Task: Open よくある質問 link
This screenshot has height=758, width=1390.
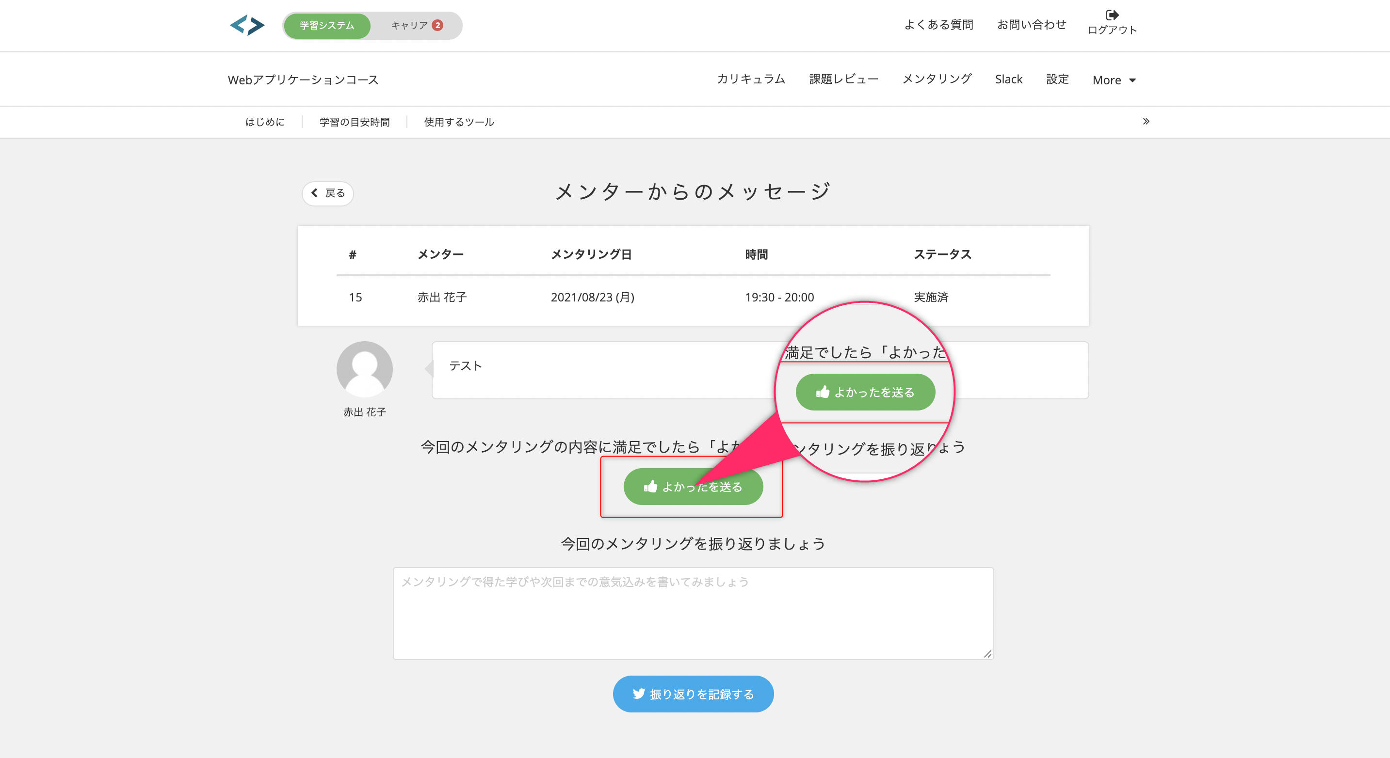Action: point(938,24)
